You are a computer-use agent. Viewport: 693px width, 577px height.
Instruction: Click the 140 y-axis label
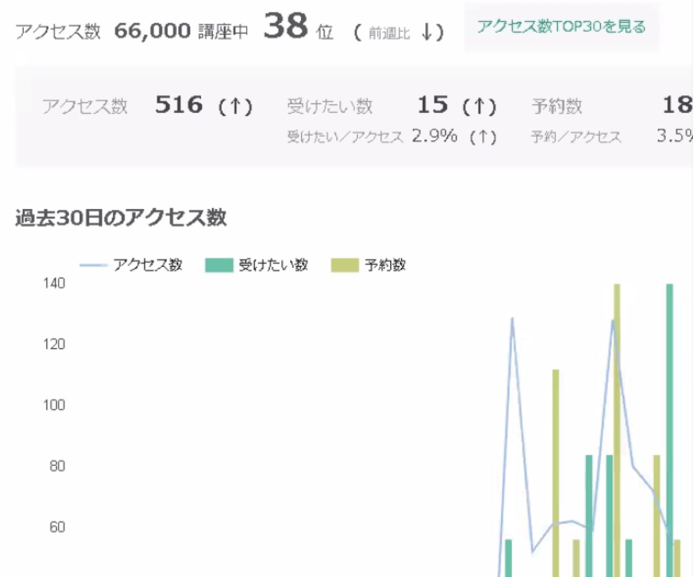click(x=54, y=283)
